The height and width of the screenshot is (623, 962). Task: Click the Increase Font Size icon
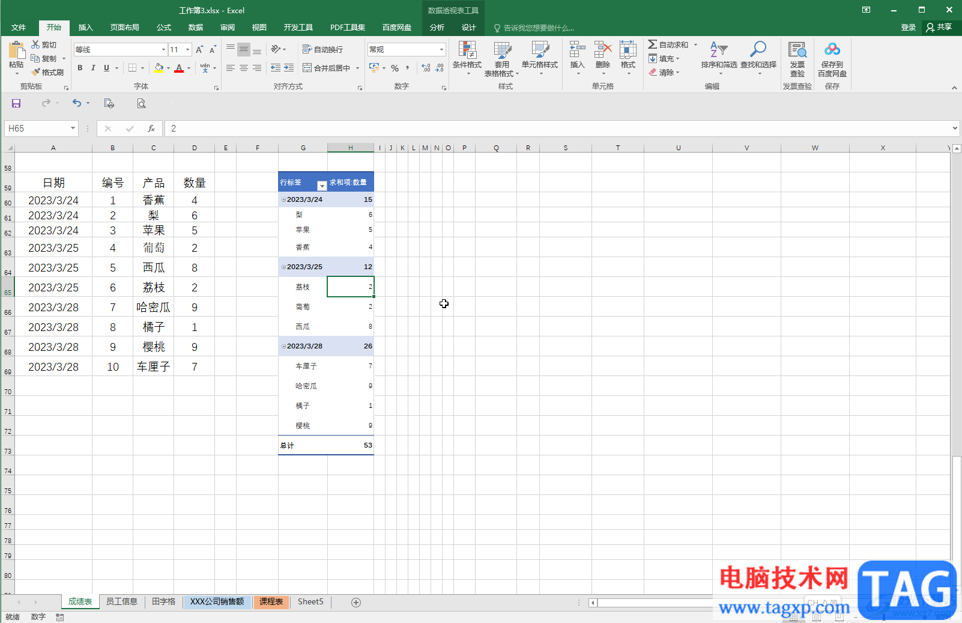coord(199,49)
